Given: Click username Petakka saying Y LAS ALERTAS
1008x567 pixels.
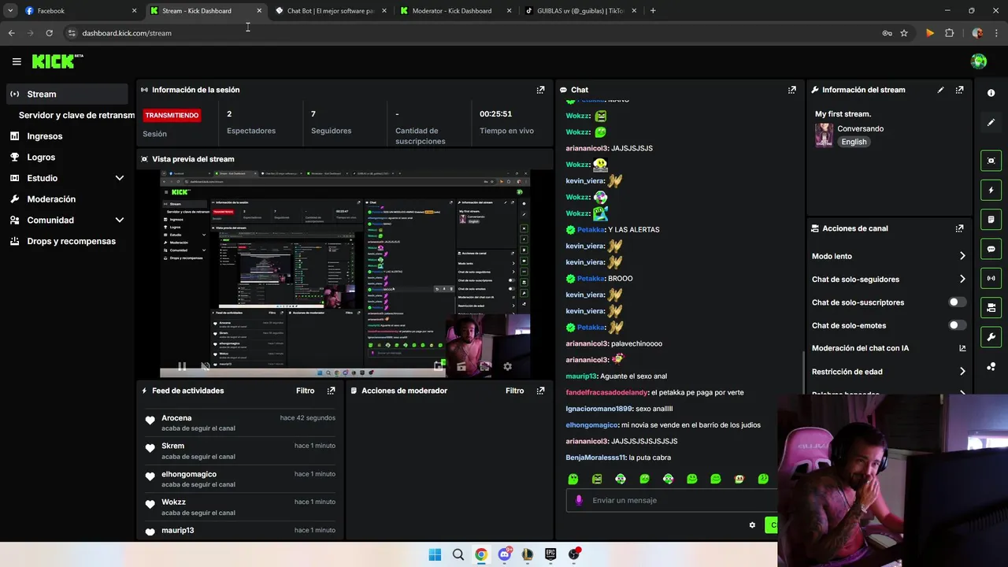Looking at the screenshot, I should coord(591,230).
